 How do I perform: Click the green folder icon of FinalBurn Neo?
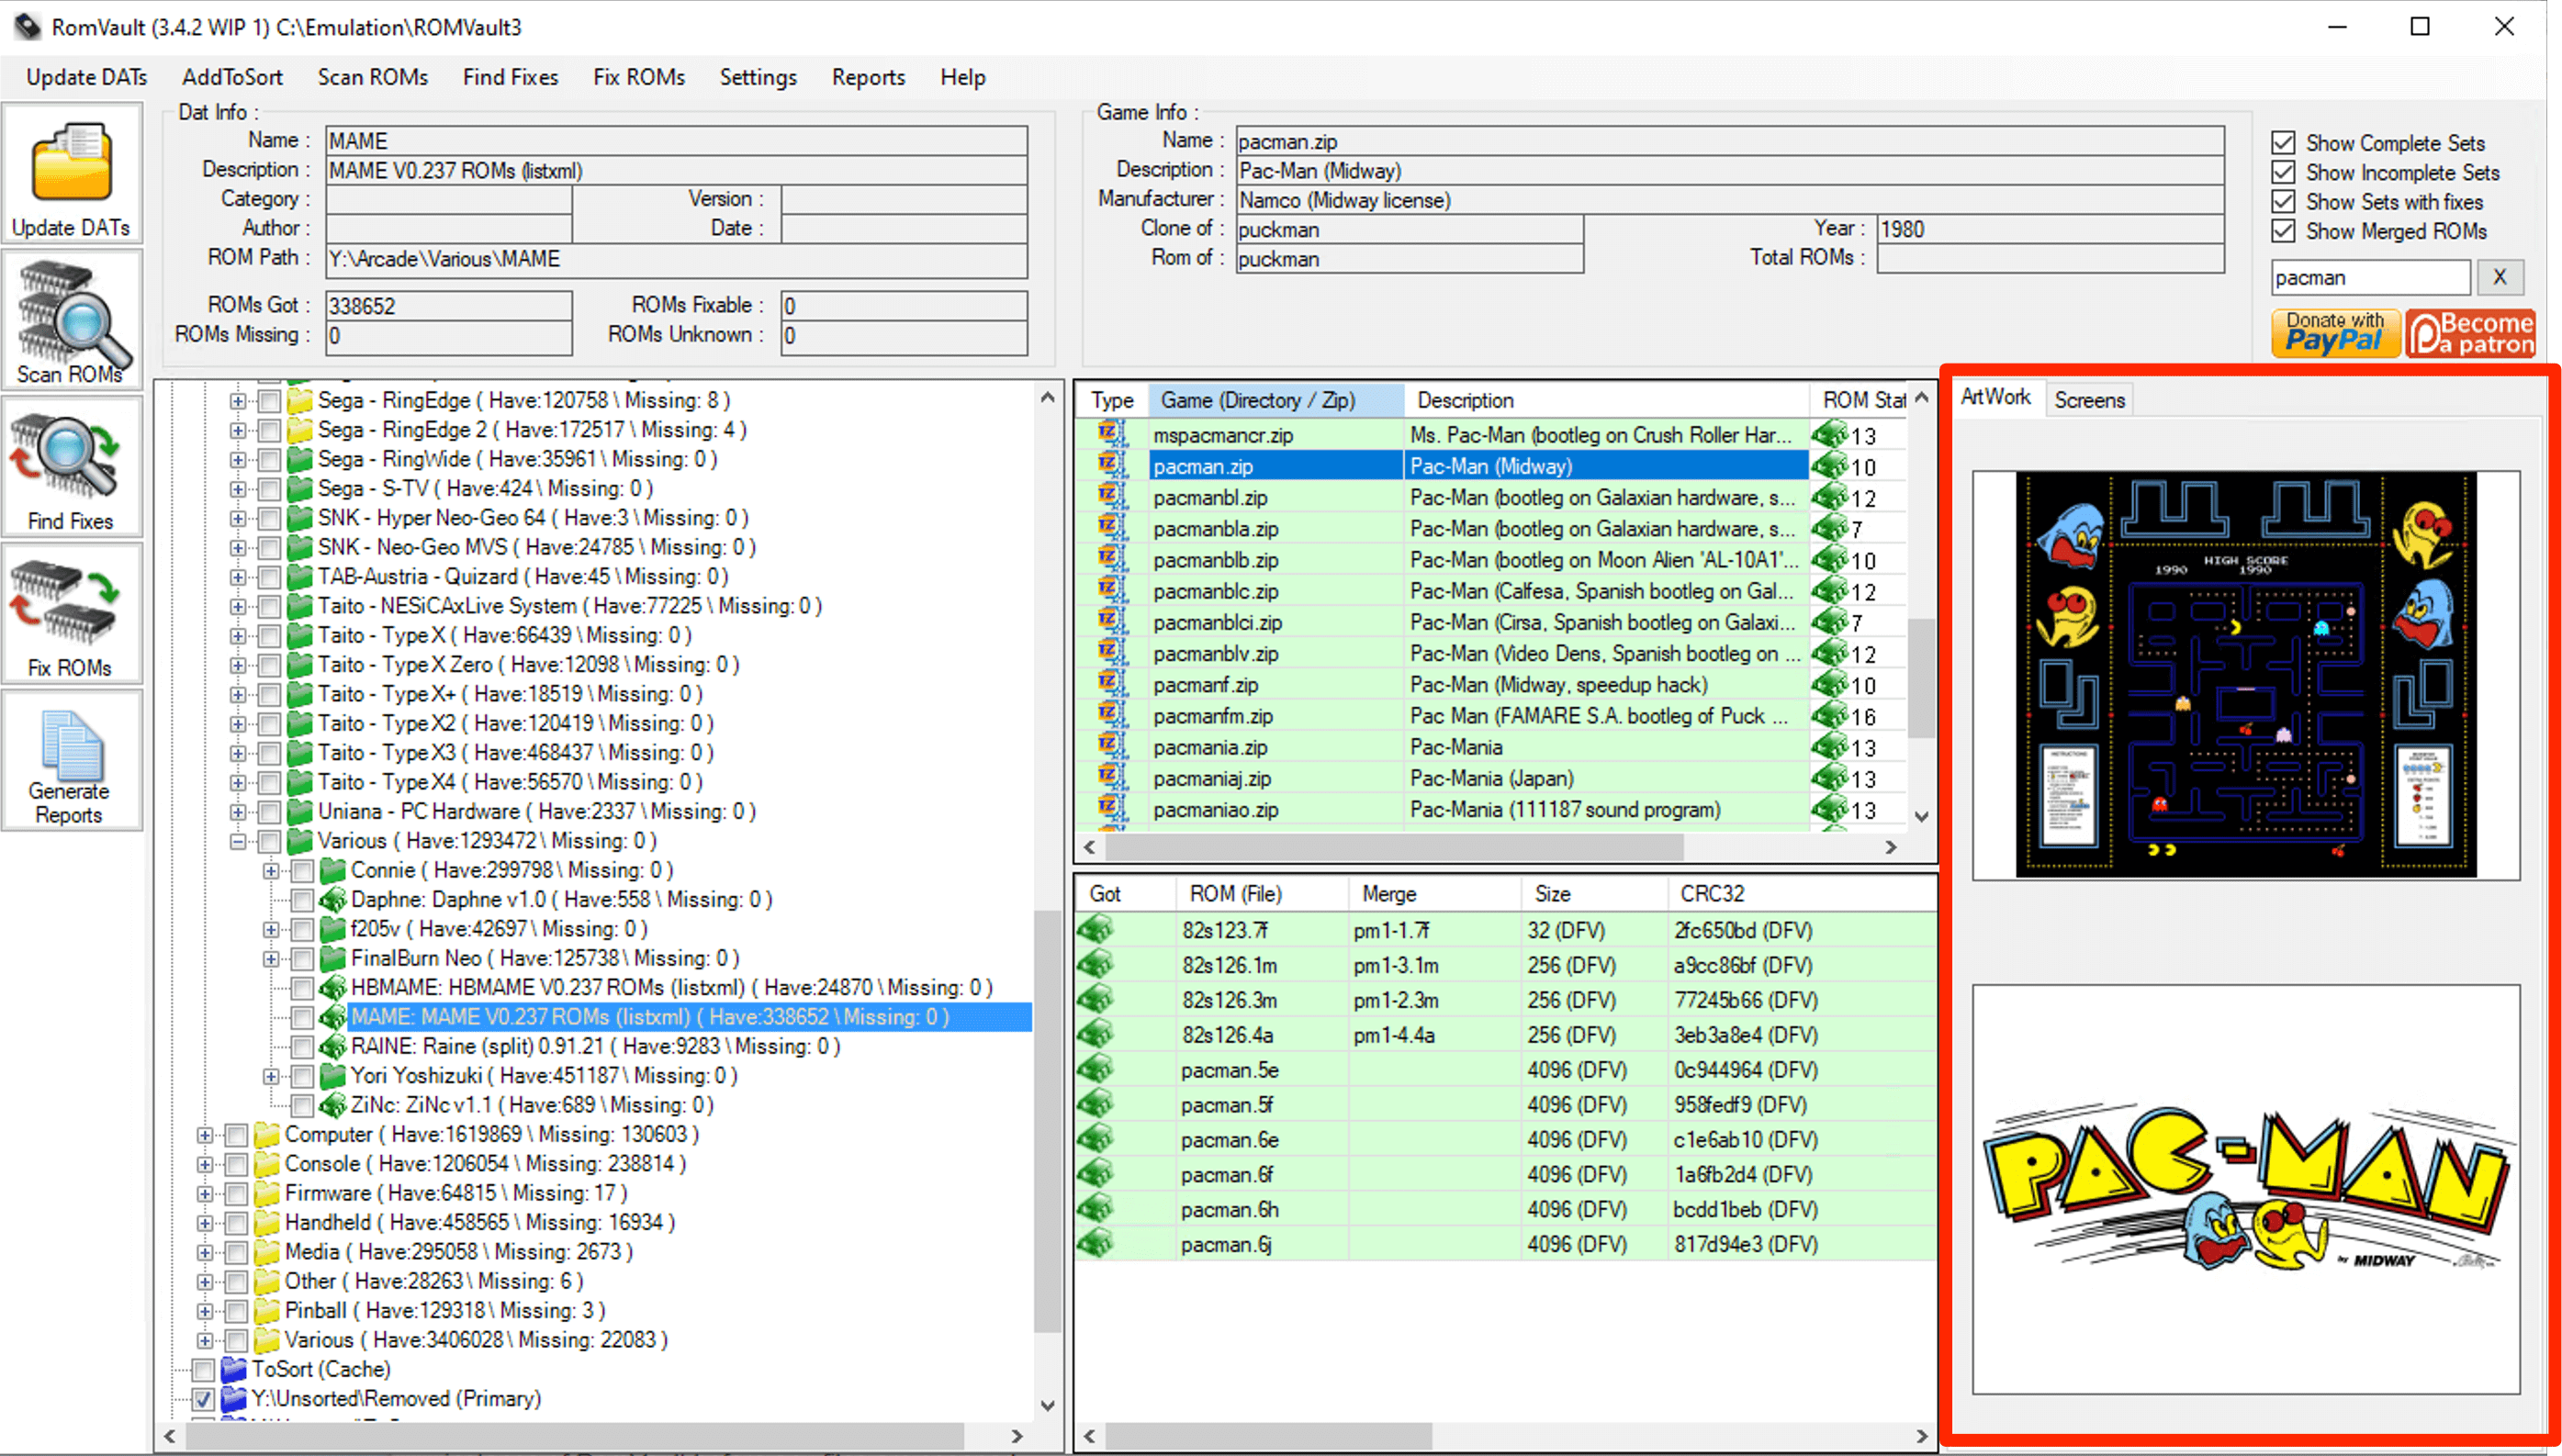(333, 958)
